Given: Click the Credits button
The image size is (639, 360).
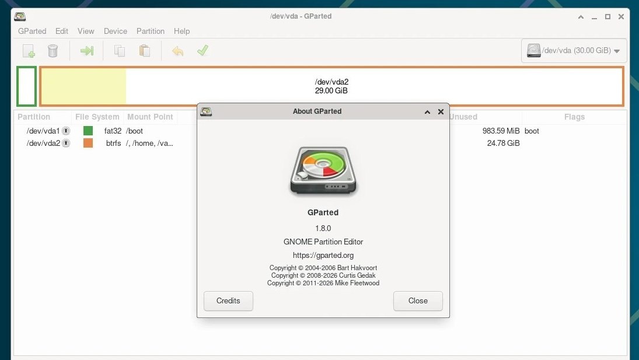Looking at the screenshot, I should tap(228, 301).
